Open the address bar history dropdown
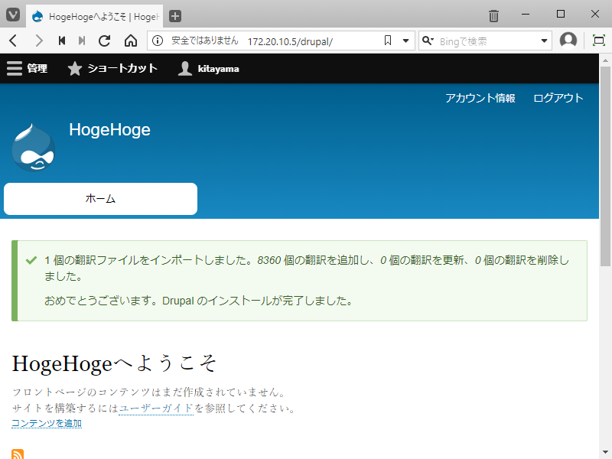 click(x=405, y=41)
